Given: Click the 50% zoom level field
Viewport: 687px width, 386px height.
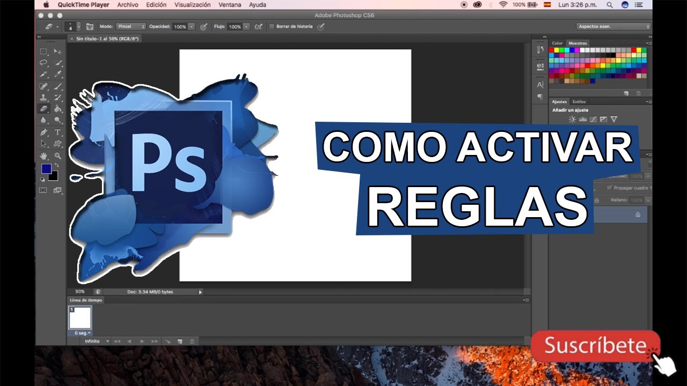Looking at the screenshot, I should [80, 292].
